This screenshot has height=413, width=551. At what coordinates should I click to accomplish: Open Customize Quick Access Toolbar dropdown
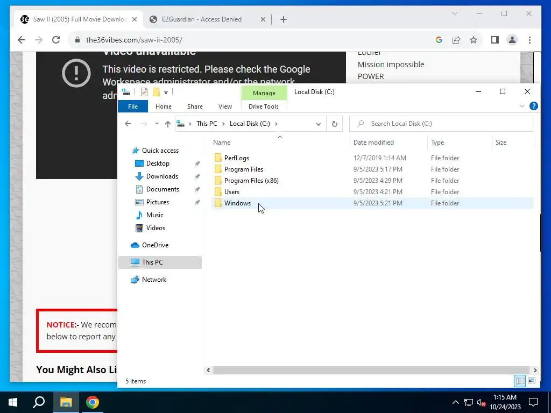coord(166,92)
